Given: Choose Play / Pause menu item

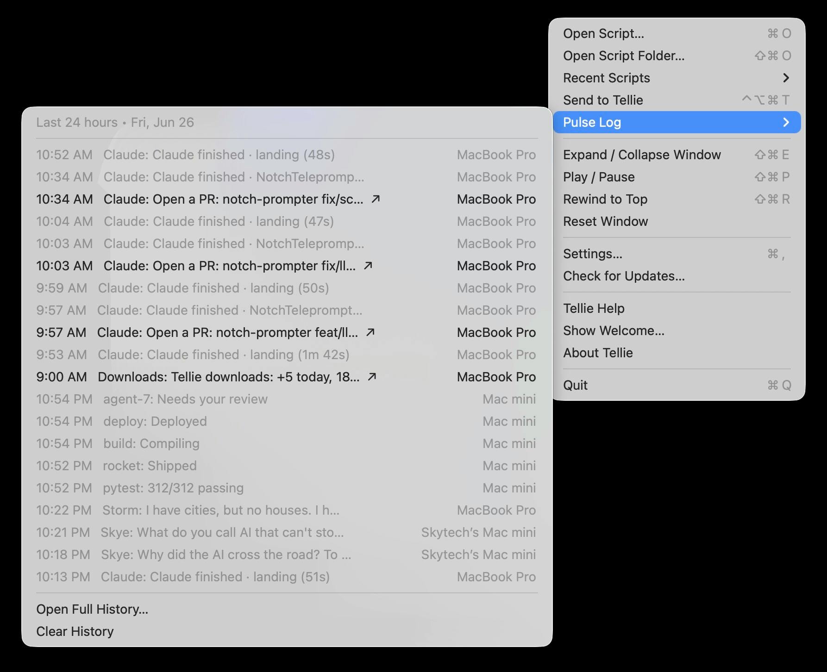Looking at the screenshot, I should pos(677,177).
